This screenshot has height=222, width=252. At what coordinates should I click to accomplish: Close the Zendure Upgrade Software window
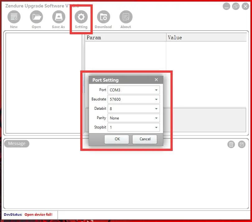click(x=245, y=6)
